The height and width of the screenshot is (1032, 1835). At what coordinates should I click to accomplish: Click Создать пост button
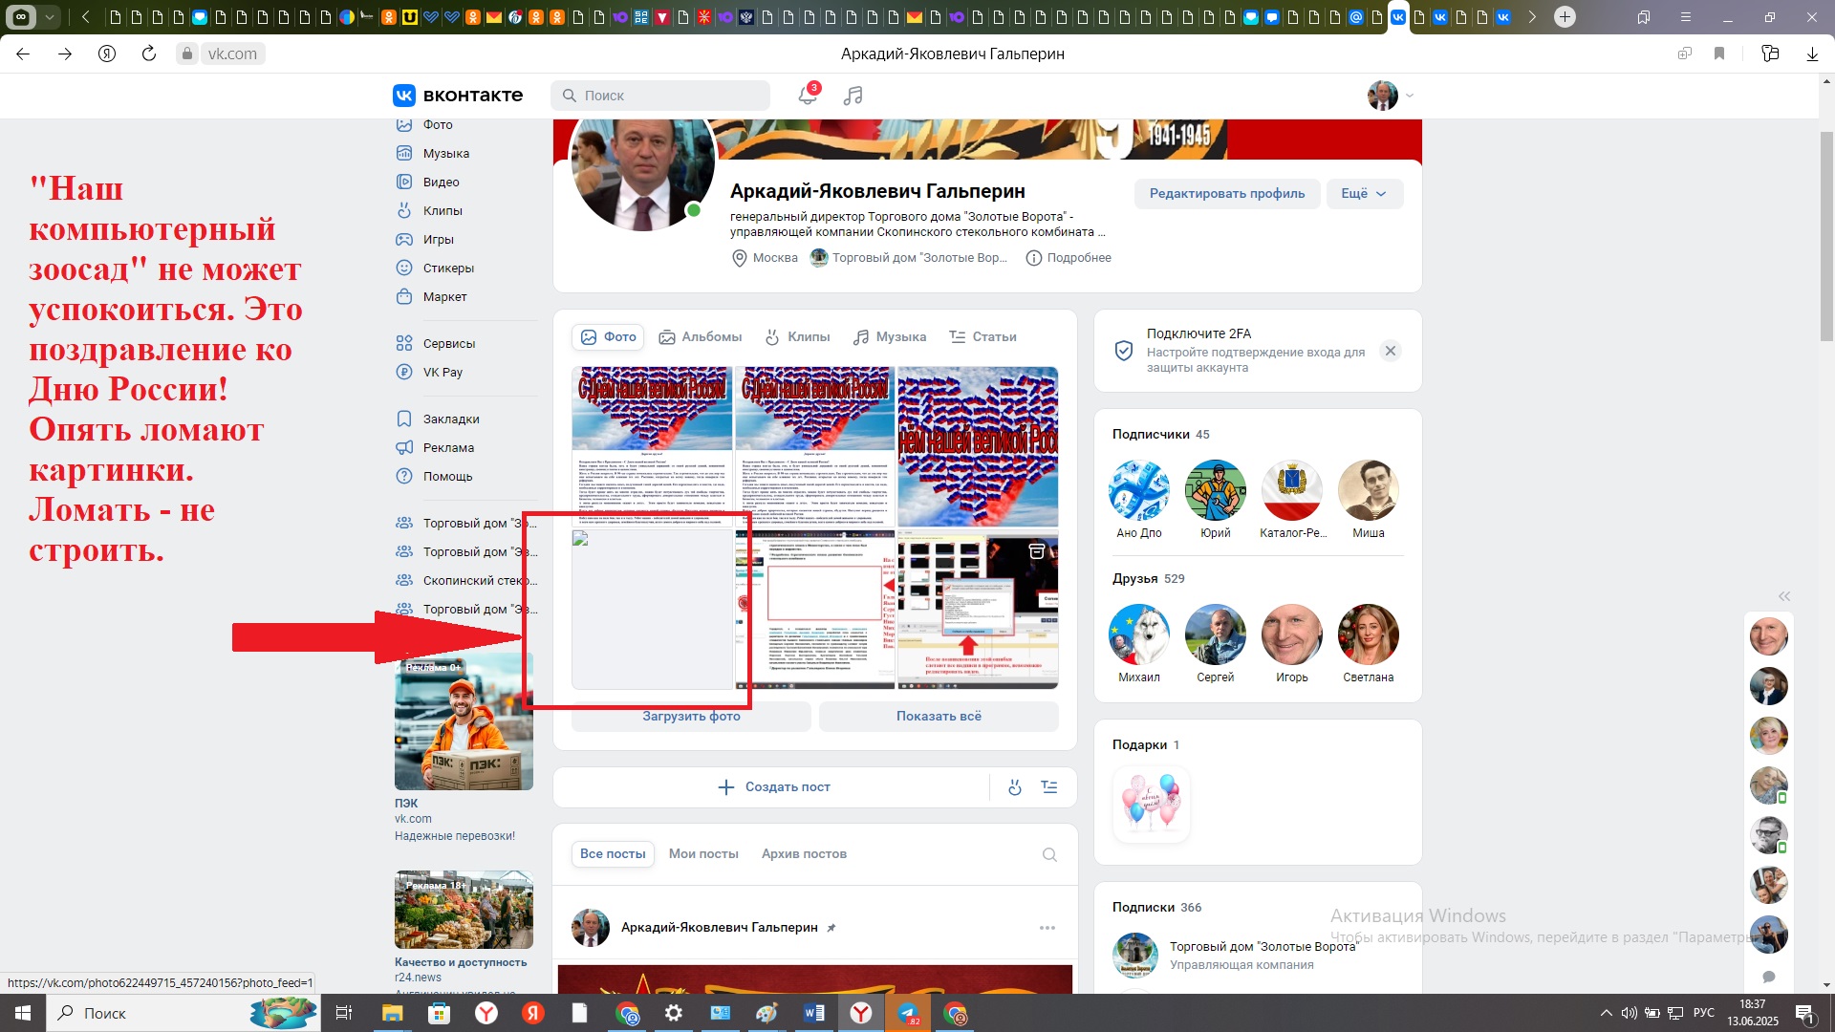[774, 787]
